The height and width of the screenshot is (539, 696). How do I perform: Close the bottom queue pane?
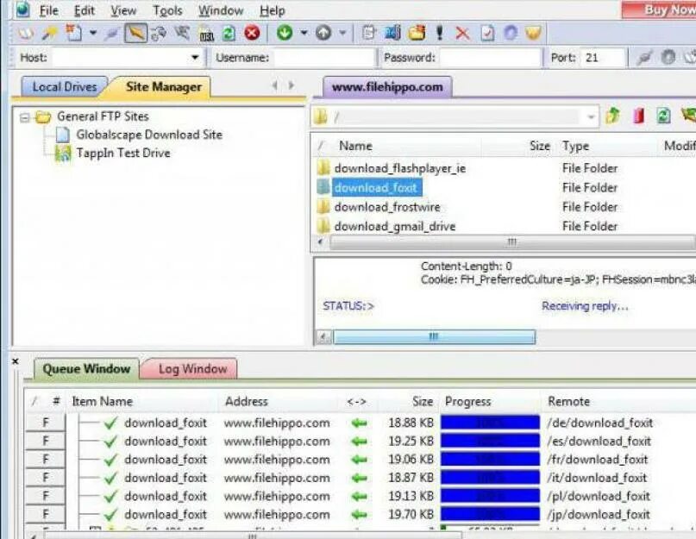(x=15, y=361)
